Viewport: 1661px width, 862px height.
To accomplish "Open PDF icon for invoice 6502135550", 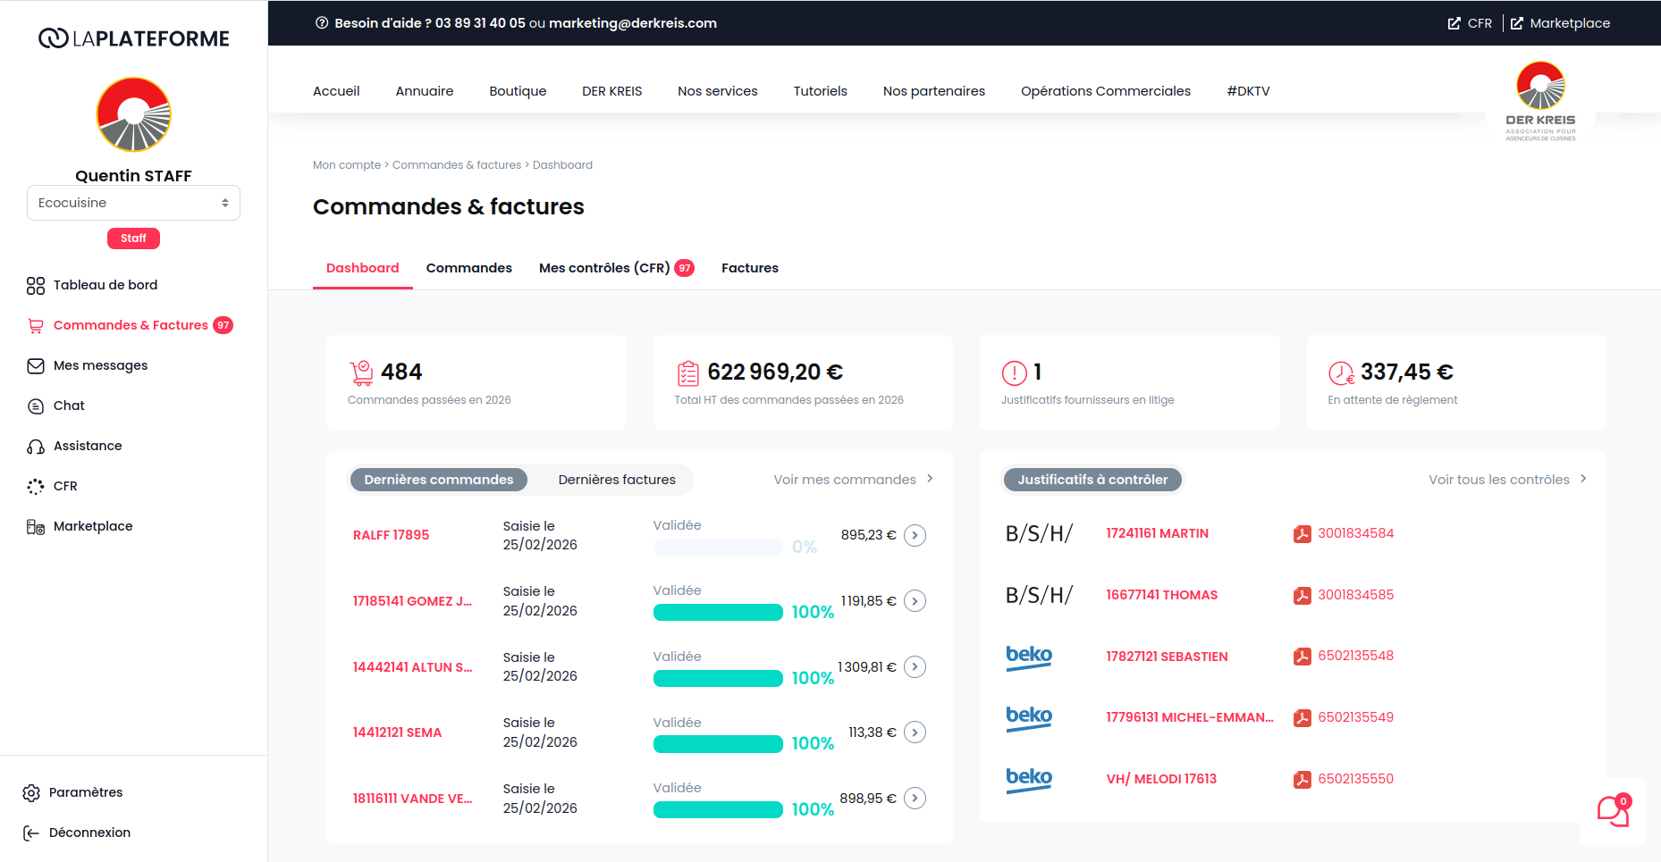I will (1302, 780).
